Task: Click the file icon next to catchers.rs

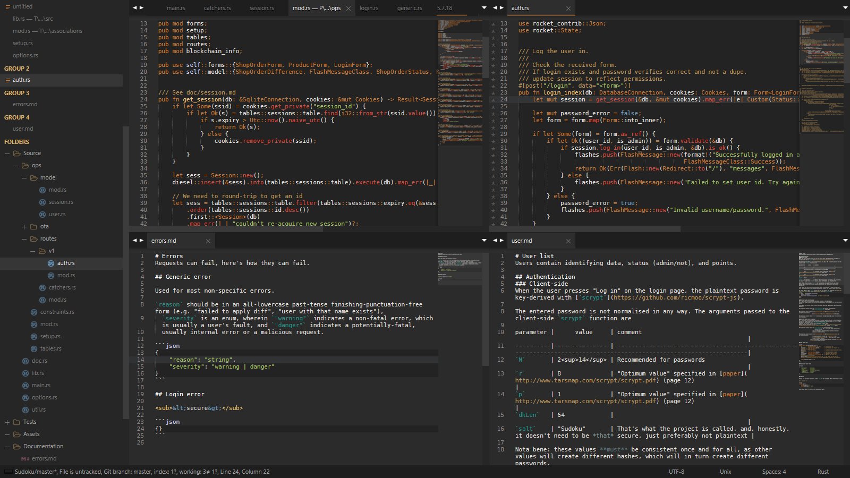Action: point(43,287)
